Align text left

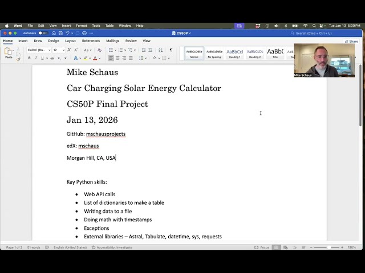111,58
